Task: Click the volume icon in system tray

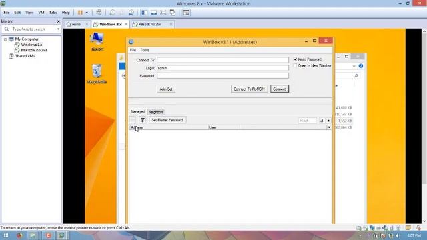Action: (398, 235)
